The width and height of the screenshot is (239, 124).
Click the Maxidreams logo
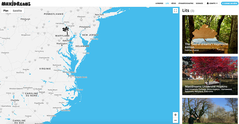[x=15, y=3]
